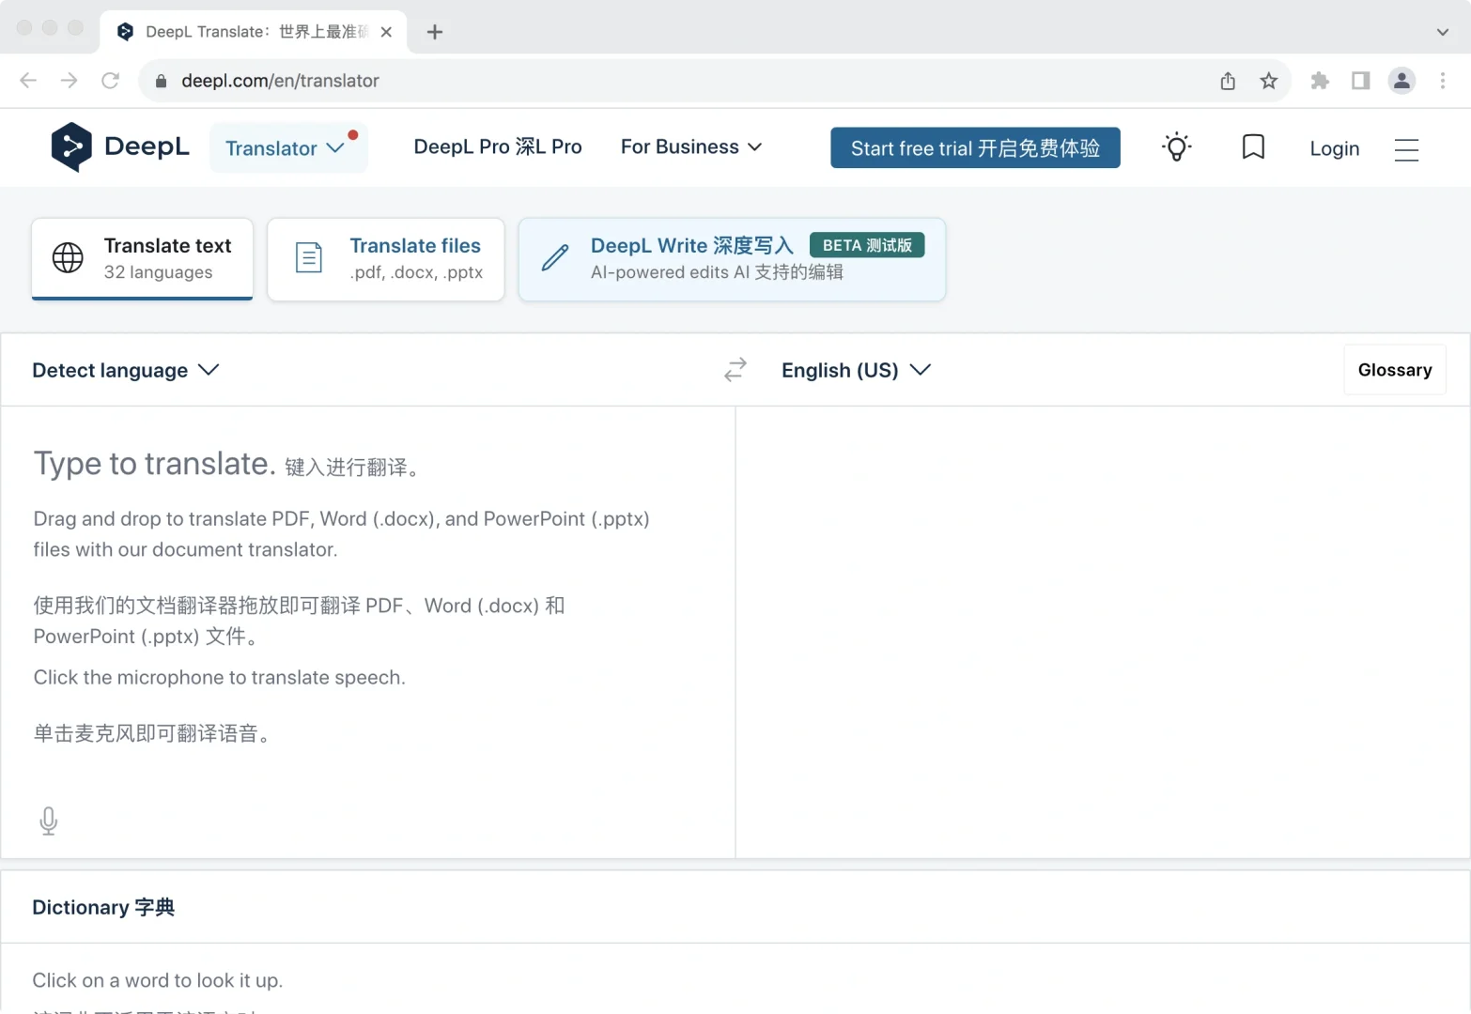The image size is (1471, 1014).
Task: Open the browser profile avatar
Action: click(1401, 81)
